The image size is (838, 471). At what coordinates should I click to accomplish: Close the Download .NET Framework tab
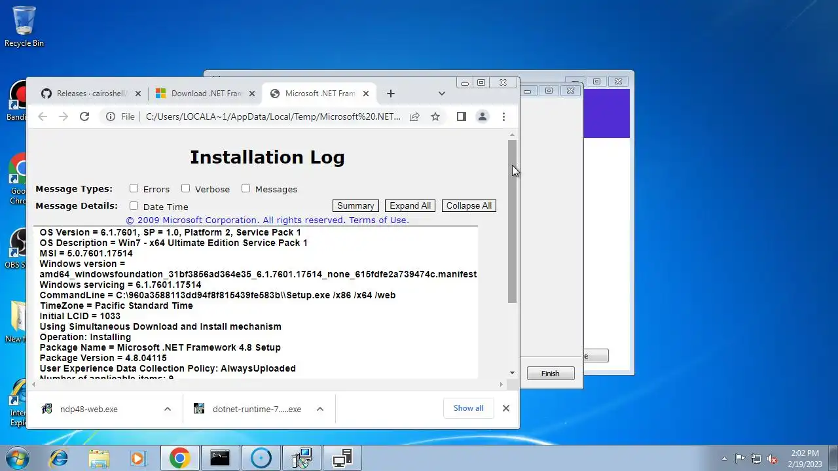252,94
